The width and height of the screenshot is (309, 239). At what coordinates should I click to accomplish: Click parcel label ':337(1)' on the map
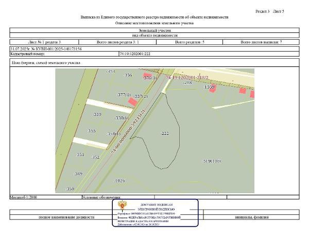coord(141,96)
